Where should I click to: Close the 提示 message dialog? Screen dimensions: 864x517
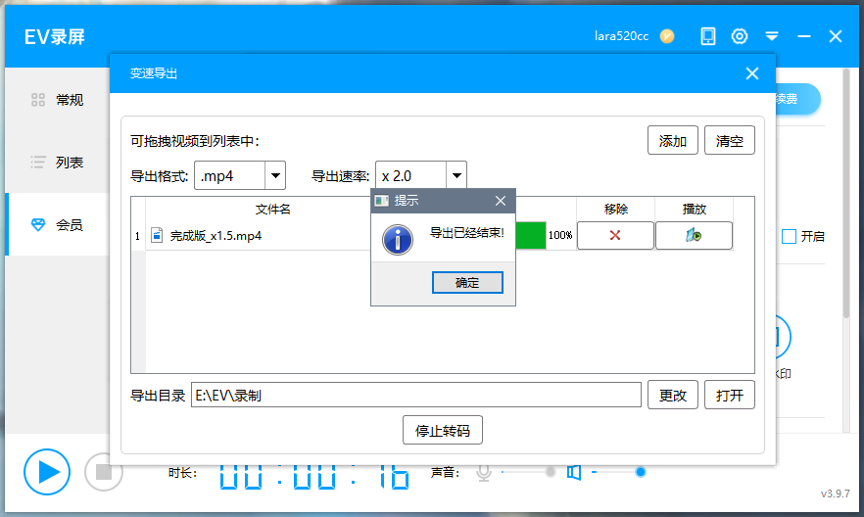(x=501, y=201)
